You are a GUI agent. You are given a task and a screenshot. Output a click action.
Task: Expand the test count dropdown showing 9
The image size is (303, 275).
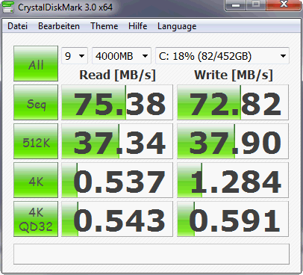pyautogui.click(x=75, y=56)
